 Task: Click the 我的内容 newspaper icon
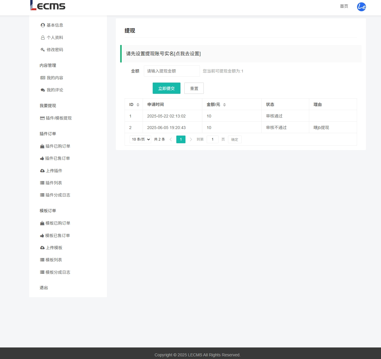click(43, 78)
